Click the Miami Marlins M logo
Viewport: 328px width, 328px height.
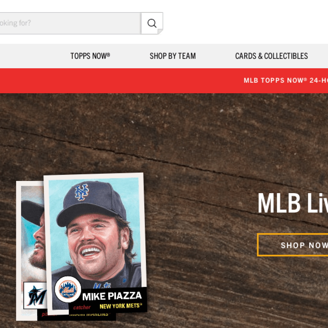pyautogui.click(x=36, y=296)
